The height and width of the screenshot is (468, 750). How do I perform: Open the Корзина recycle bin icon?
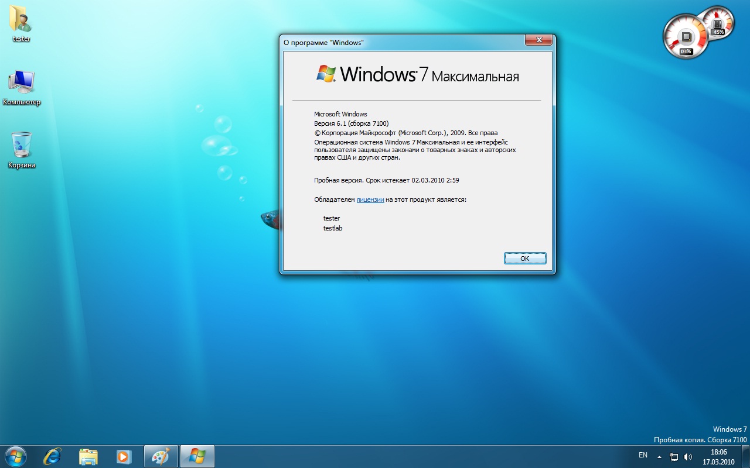21,150
